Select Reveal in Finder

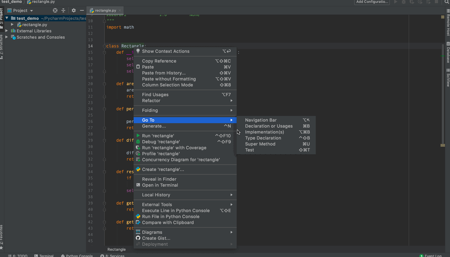click(x=185, y=179)
